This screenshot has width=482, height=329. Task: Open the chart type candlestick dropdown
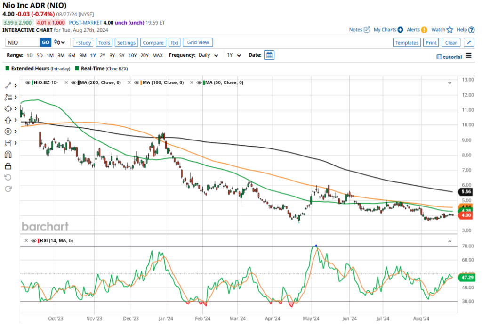[60, 42]
